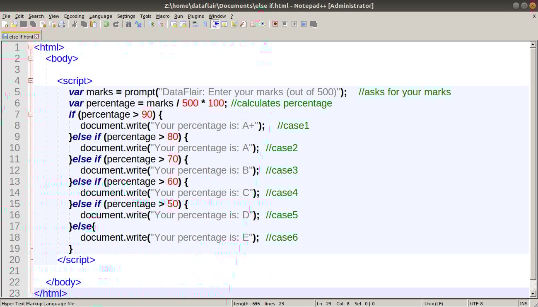Open the Encoding menu
The height and width of the screenshot is (307, 538).
point(74,16)
